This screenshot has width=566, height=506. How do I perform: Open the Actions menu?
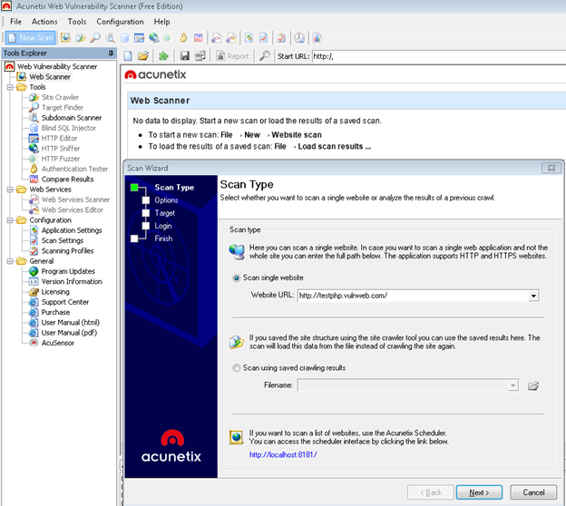tap(44, 21)
